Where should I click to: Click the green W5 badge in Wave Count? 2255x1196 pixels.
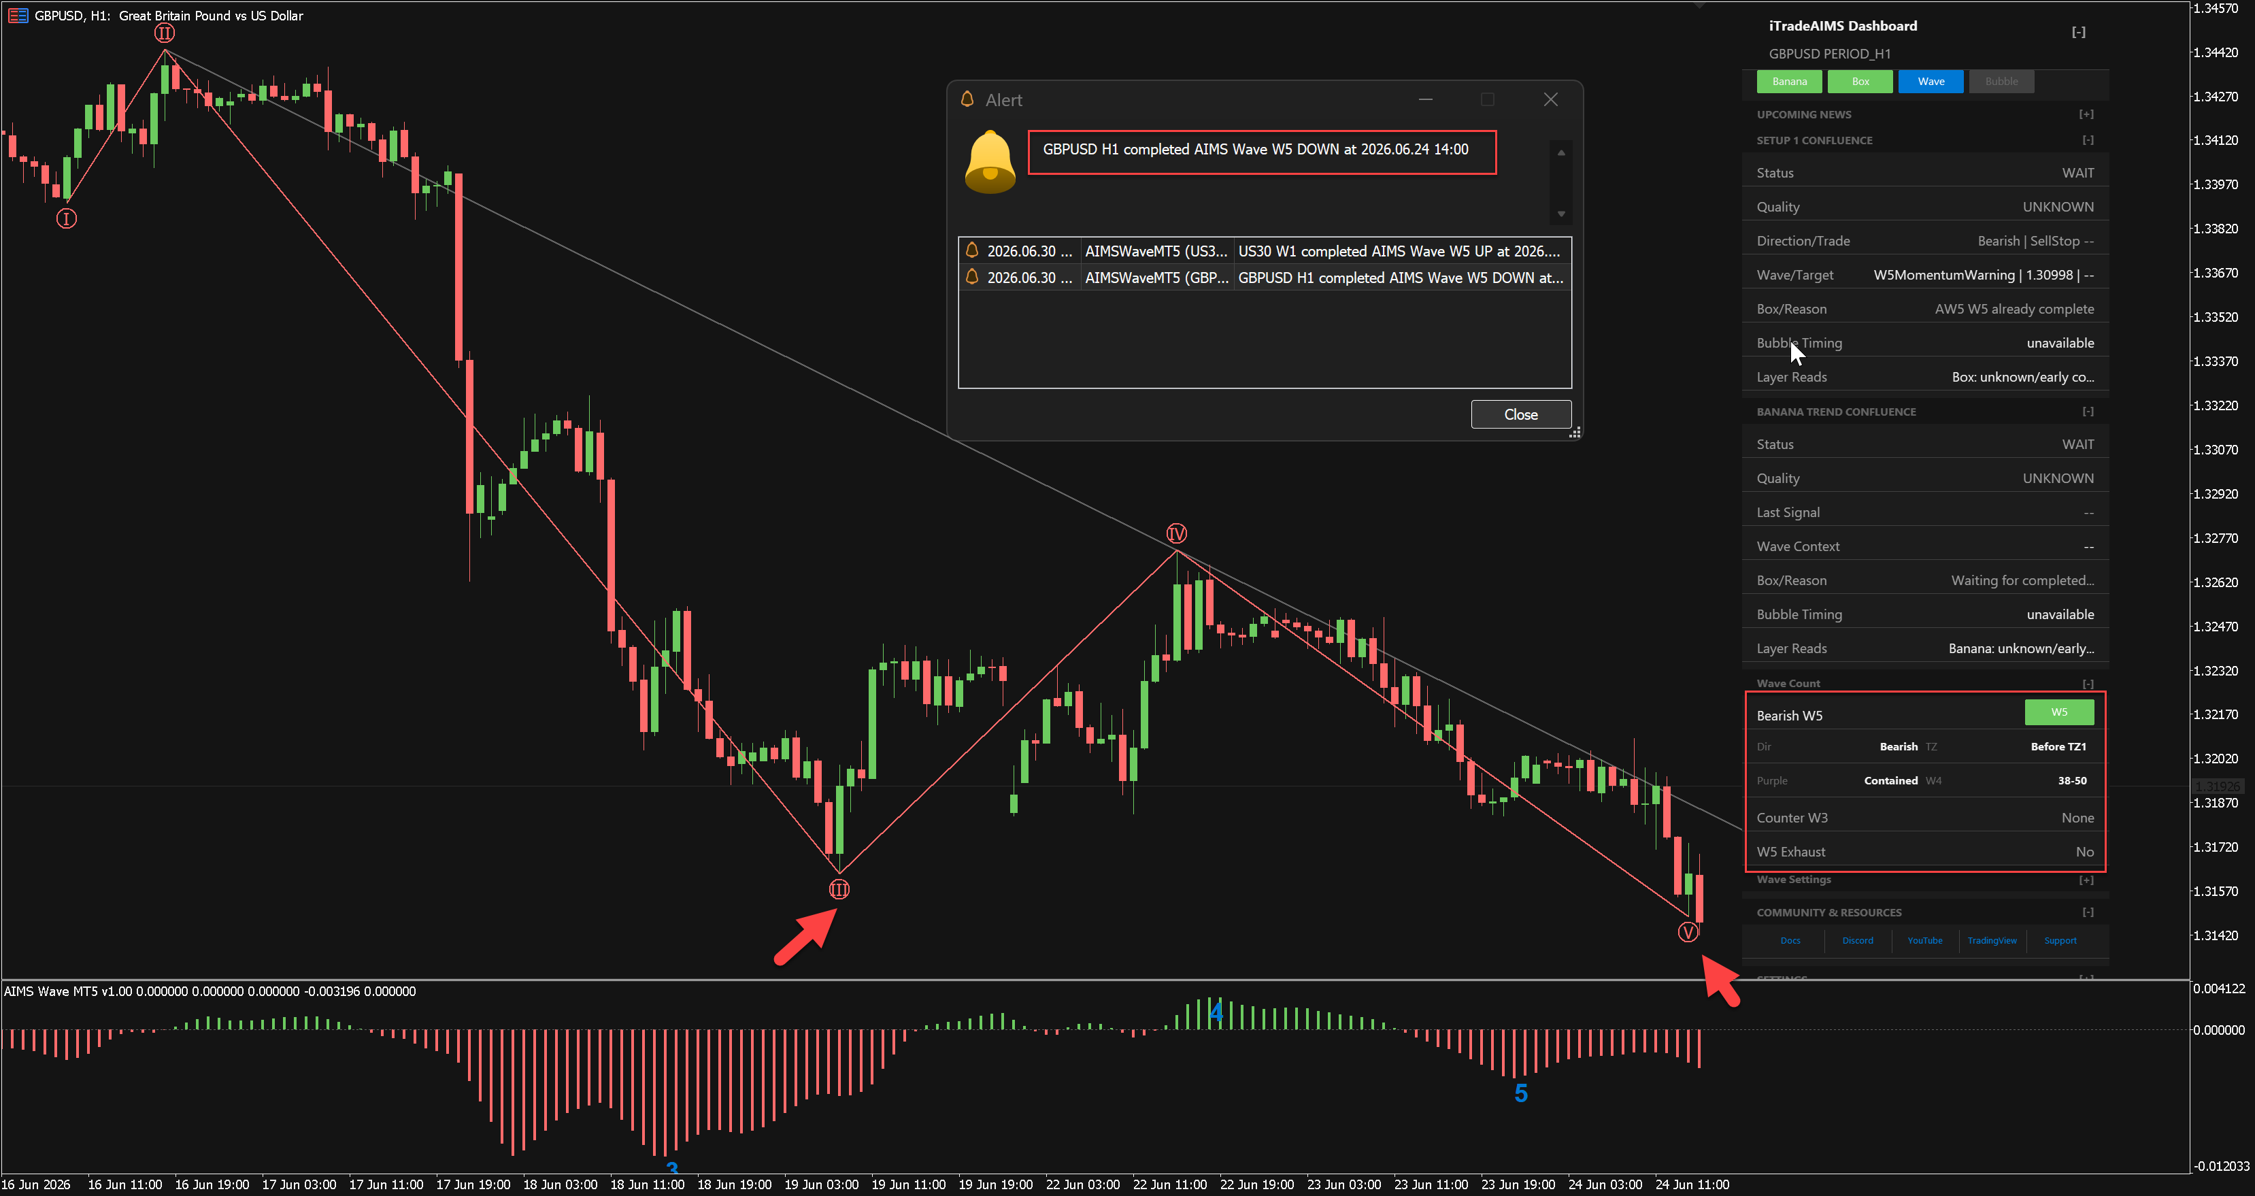[2059, 712]
